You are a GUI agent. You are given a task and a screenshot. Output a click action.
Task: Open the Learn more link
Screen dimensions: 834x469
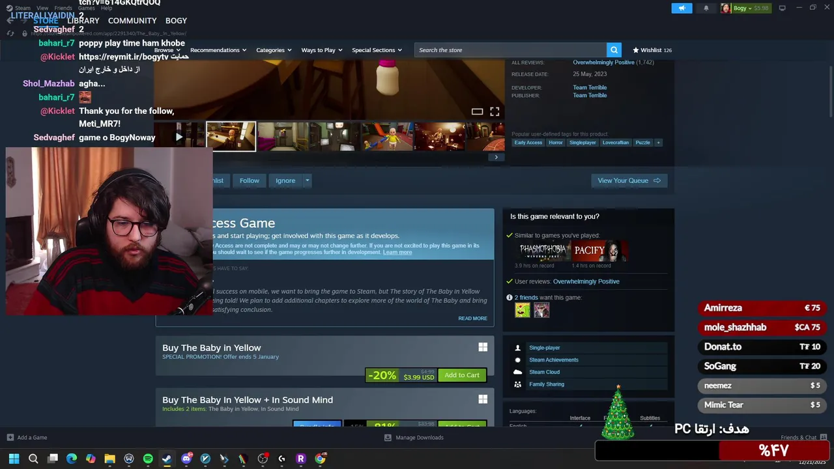click(x=397, y=252)
